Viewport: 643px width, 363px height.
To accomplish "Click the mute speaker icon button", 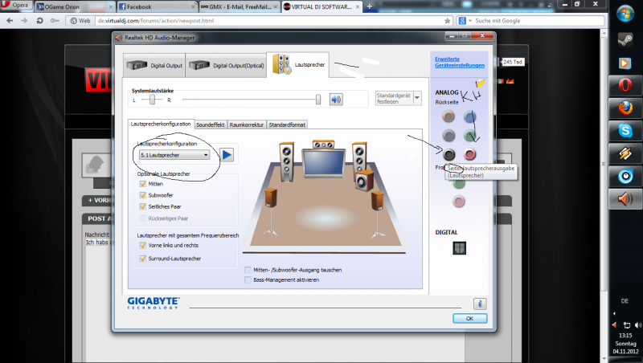I will point(336,99).
